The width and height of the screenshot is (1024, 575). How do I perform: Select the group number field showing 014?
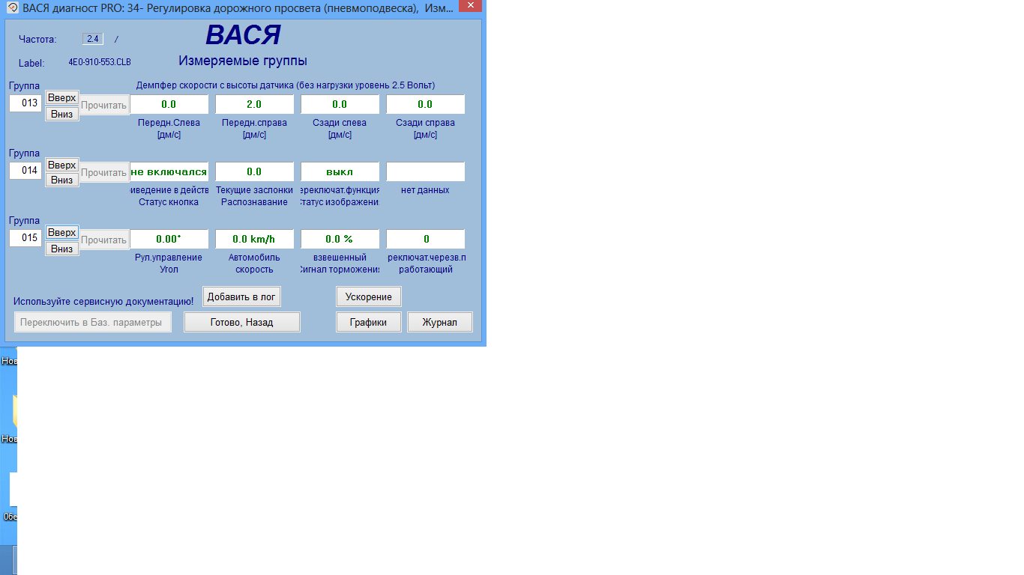coord(26,171)
